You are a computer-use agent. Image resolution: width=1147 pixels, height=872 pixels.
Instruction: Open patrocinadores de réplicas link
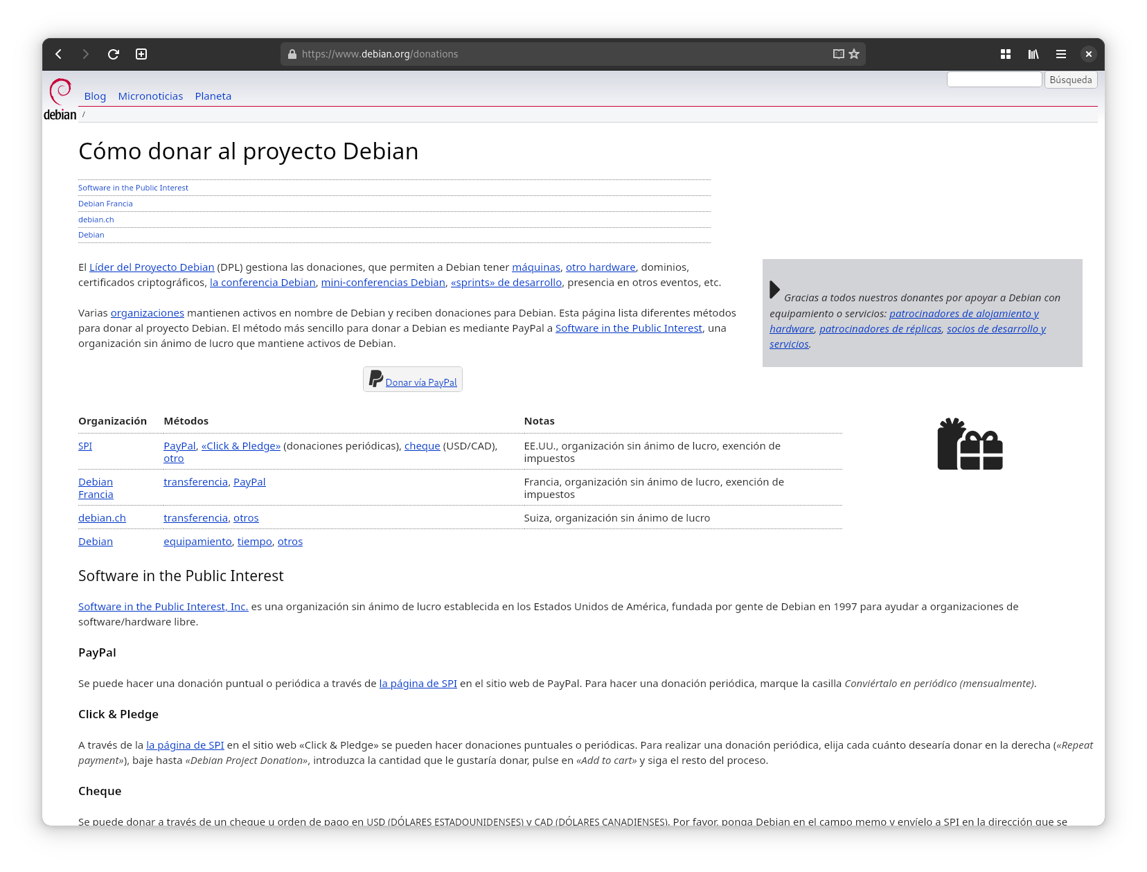(x=880, y=329)
